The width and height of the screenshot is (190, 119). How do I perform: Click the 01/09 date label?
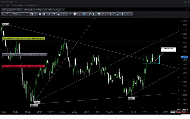4,112
